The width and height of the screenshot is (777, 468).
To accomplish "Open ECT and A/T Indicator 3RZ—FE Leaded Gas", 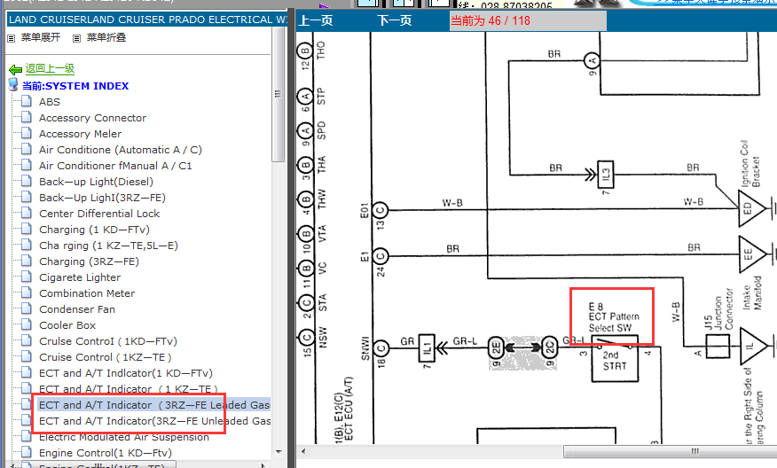I will tap(154, 405).
